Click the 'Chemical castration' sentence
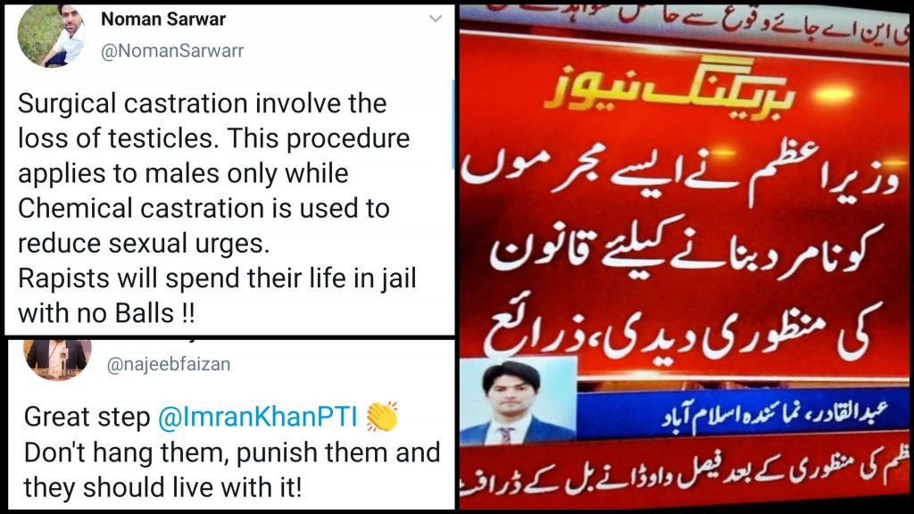The image size is (914, 514). coord(204,226)
